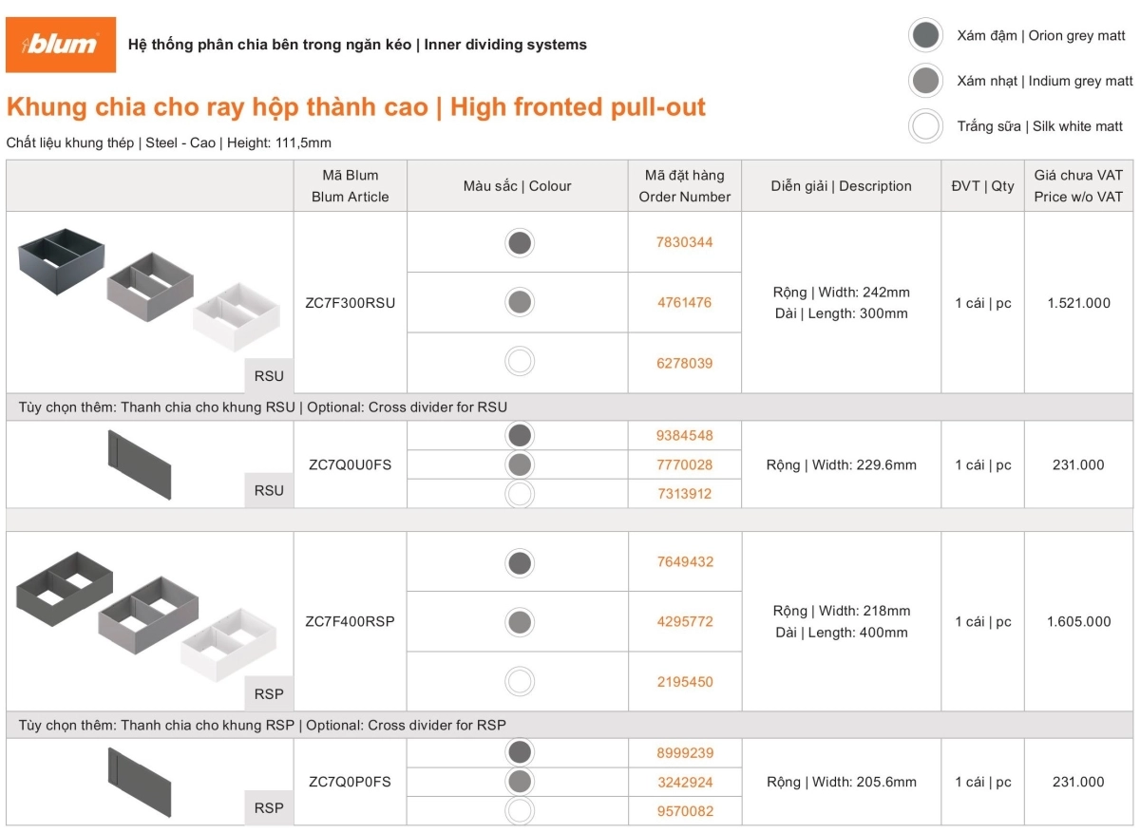Click order number 6278039
Image resolution: width=1140 pixels, height=833 pixels.
pyautogui.click(x=684, y=363)
